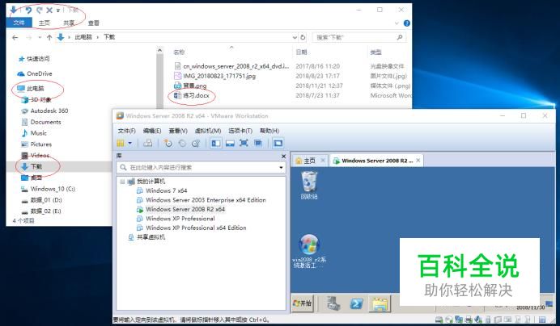Open the 主页 ribbon tab in Explorer
The image size is (560, 326).
[x=45, y=23]
